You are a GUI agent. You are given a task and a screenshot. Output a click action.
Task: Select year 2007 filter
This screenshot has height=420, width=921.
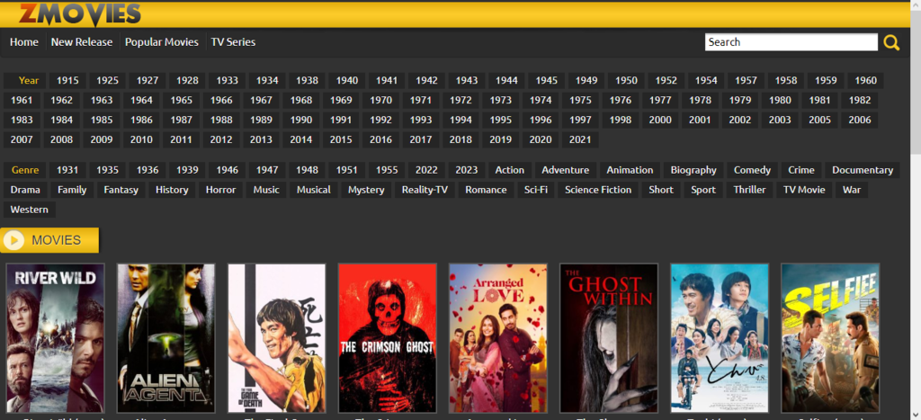[22, 139]
